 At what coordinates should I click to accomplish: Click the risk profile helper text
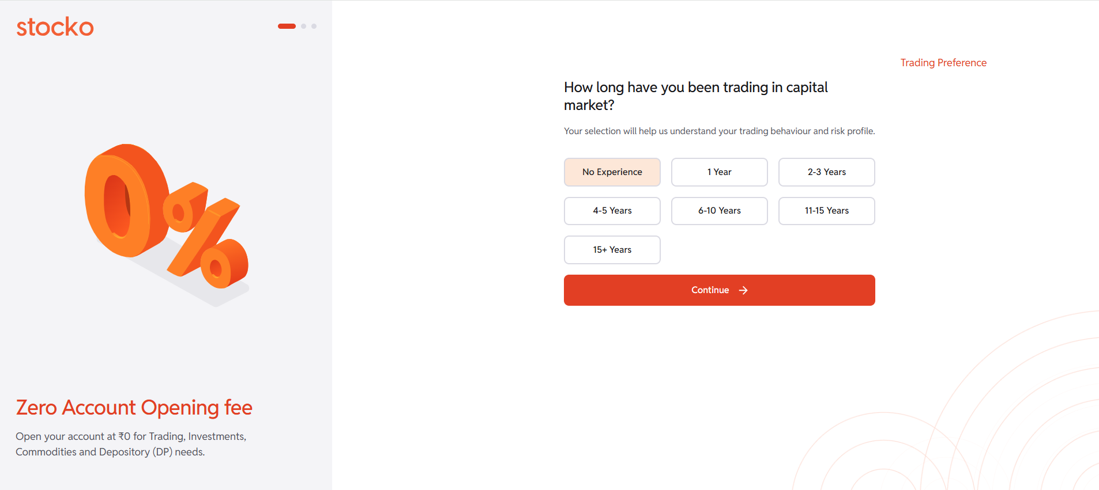(x=719, y=131)
